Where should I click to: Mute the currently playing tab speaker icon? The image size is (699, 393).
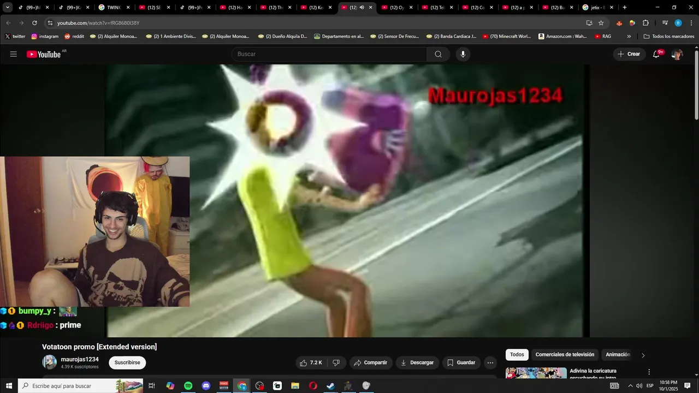tap(362, 8)
